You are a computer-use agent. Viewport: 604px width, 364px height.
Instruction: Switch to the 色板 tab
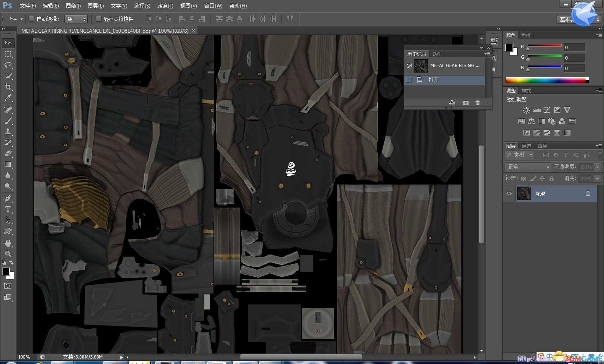pyautogui.click(x=526, y=35)
